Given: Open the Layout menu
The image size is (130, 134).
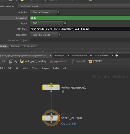Looking at the screenshot, I should [46, 68].
